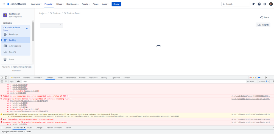Image resolution: width=274 pixels, height=134 pixels.
Task: Create live expression eye icon
Action: click(x=18, y=81)
